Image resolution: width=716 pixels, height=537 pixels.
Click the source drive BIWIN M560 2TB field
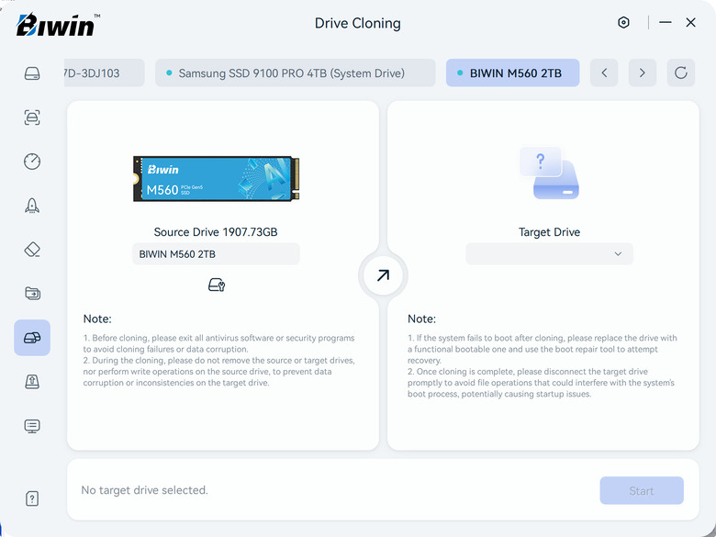point(216,254)
